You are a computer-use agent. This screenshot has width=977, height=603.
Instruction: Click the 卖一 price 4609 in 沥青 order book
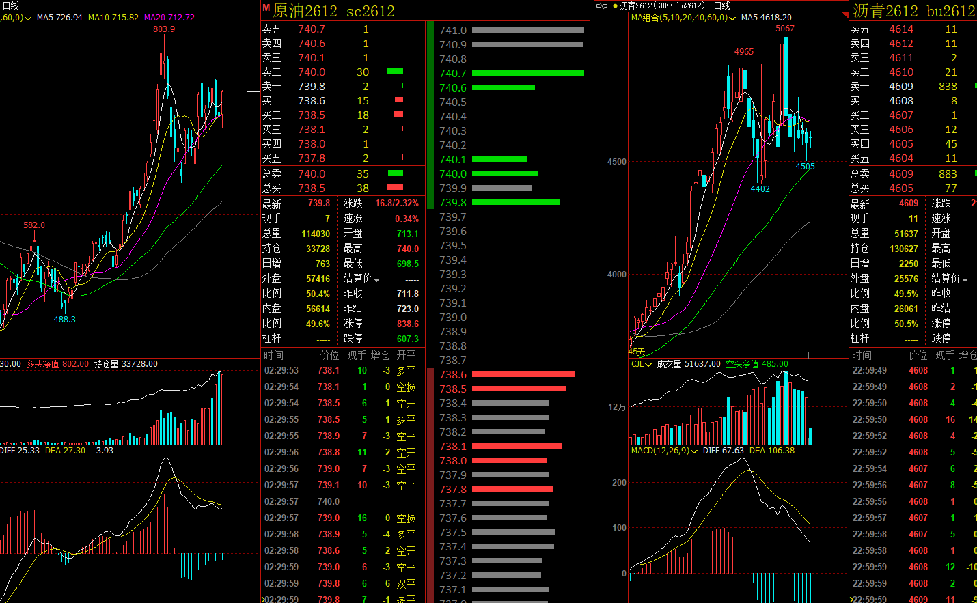tap(901, 87)
